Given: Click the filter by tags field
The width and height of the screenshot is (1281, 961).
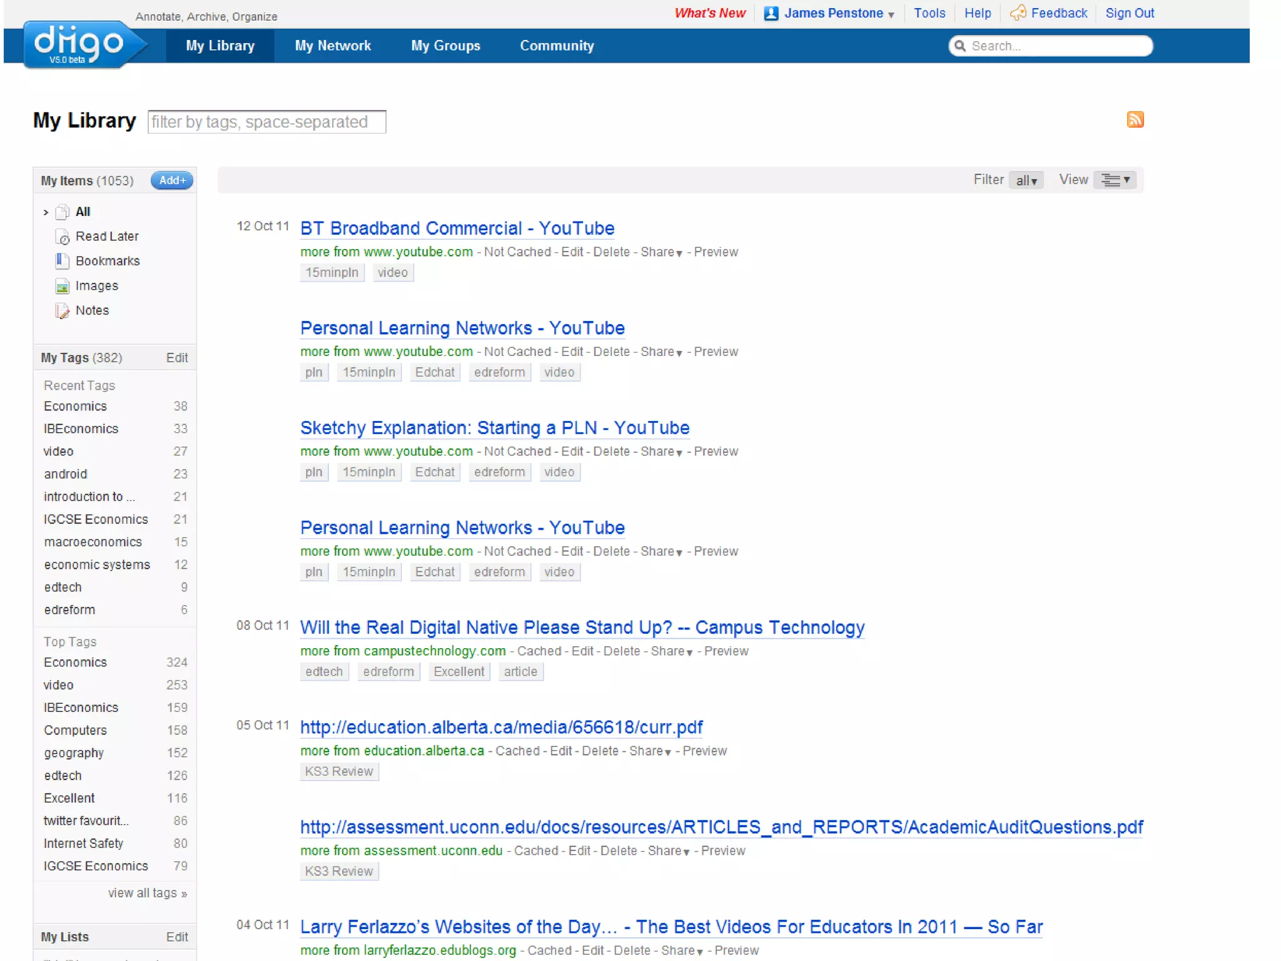Looking at the screenshot, I should click(x=267, y=122).
